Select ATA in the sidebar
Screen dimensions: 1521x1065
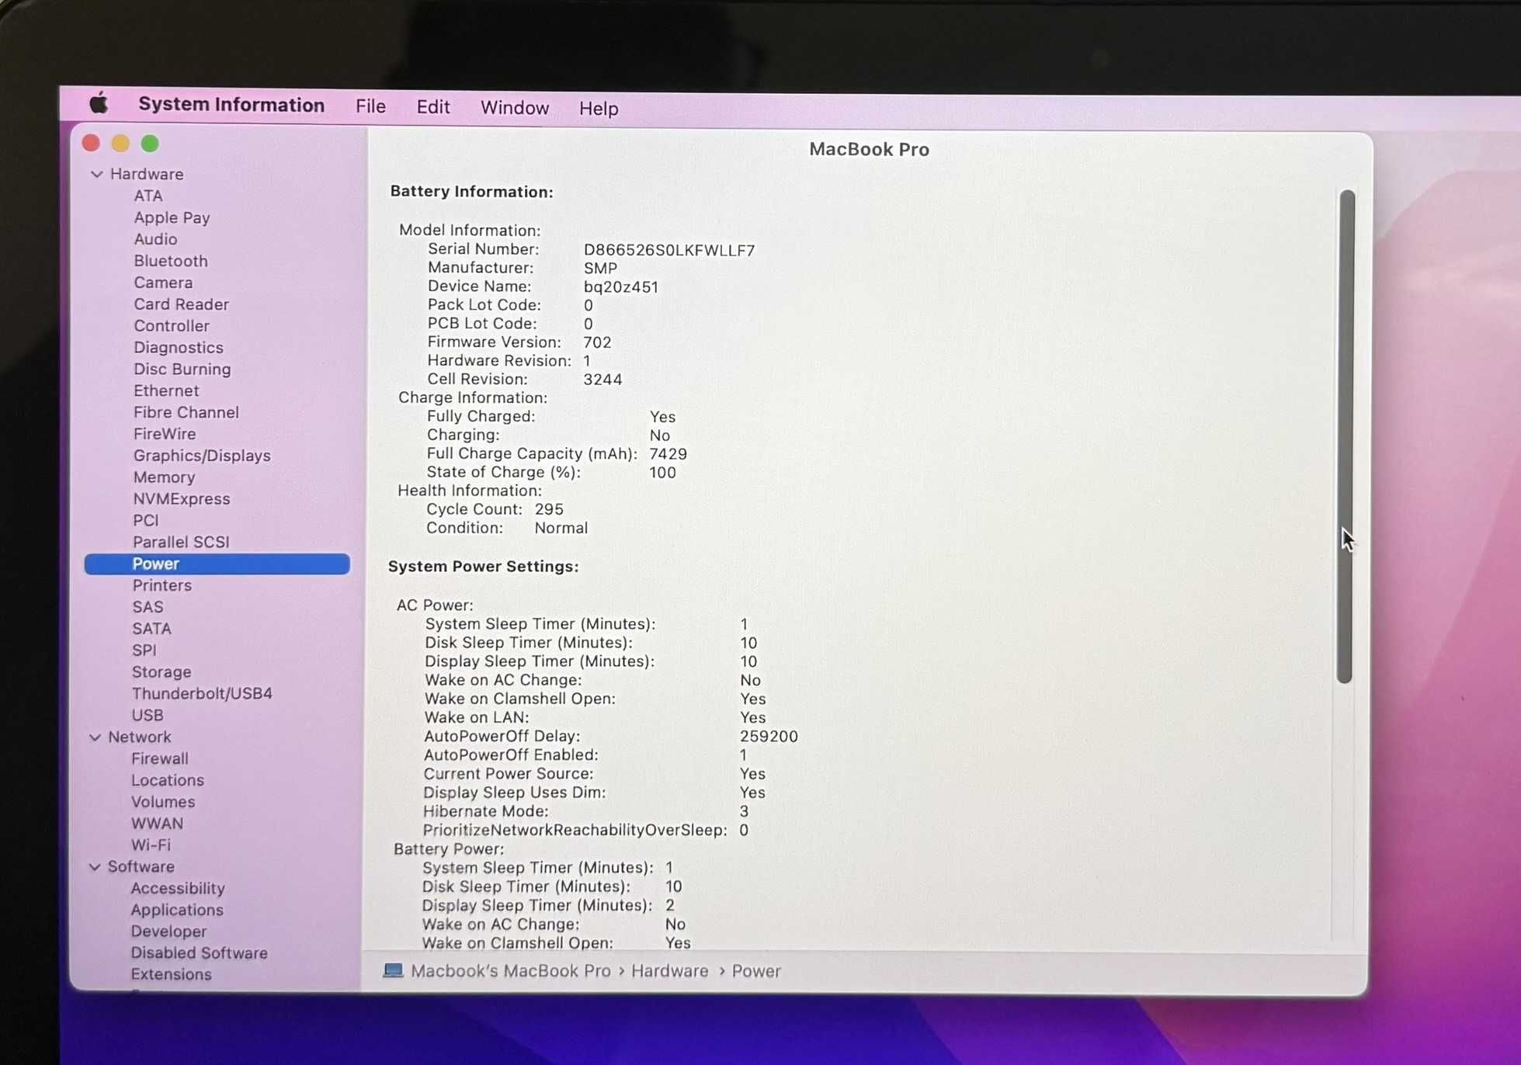[148, 196]
